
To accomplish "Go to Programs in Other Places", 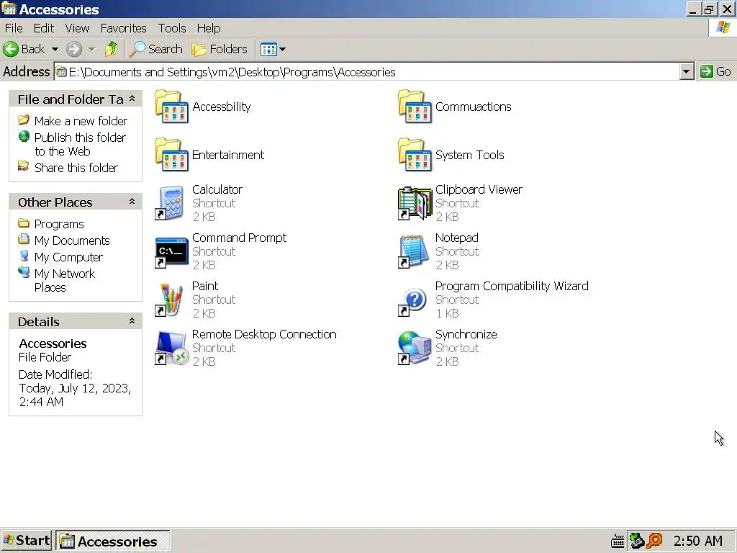I will tap(59, 224).
